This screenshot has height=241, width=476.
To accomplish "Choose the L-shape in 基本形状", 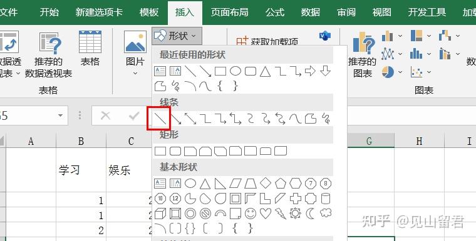I will point(266,199).
